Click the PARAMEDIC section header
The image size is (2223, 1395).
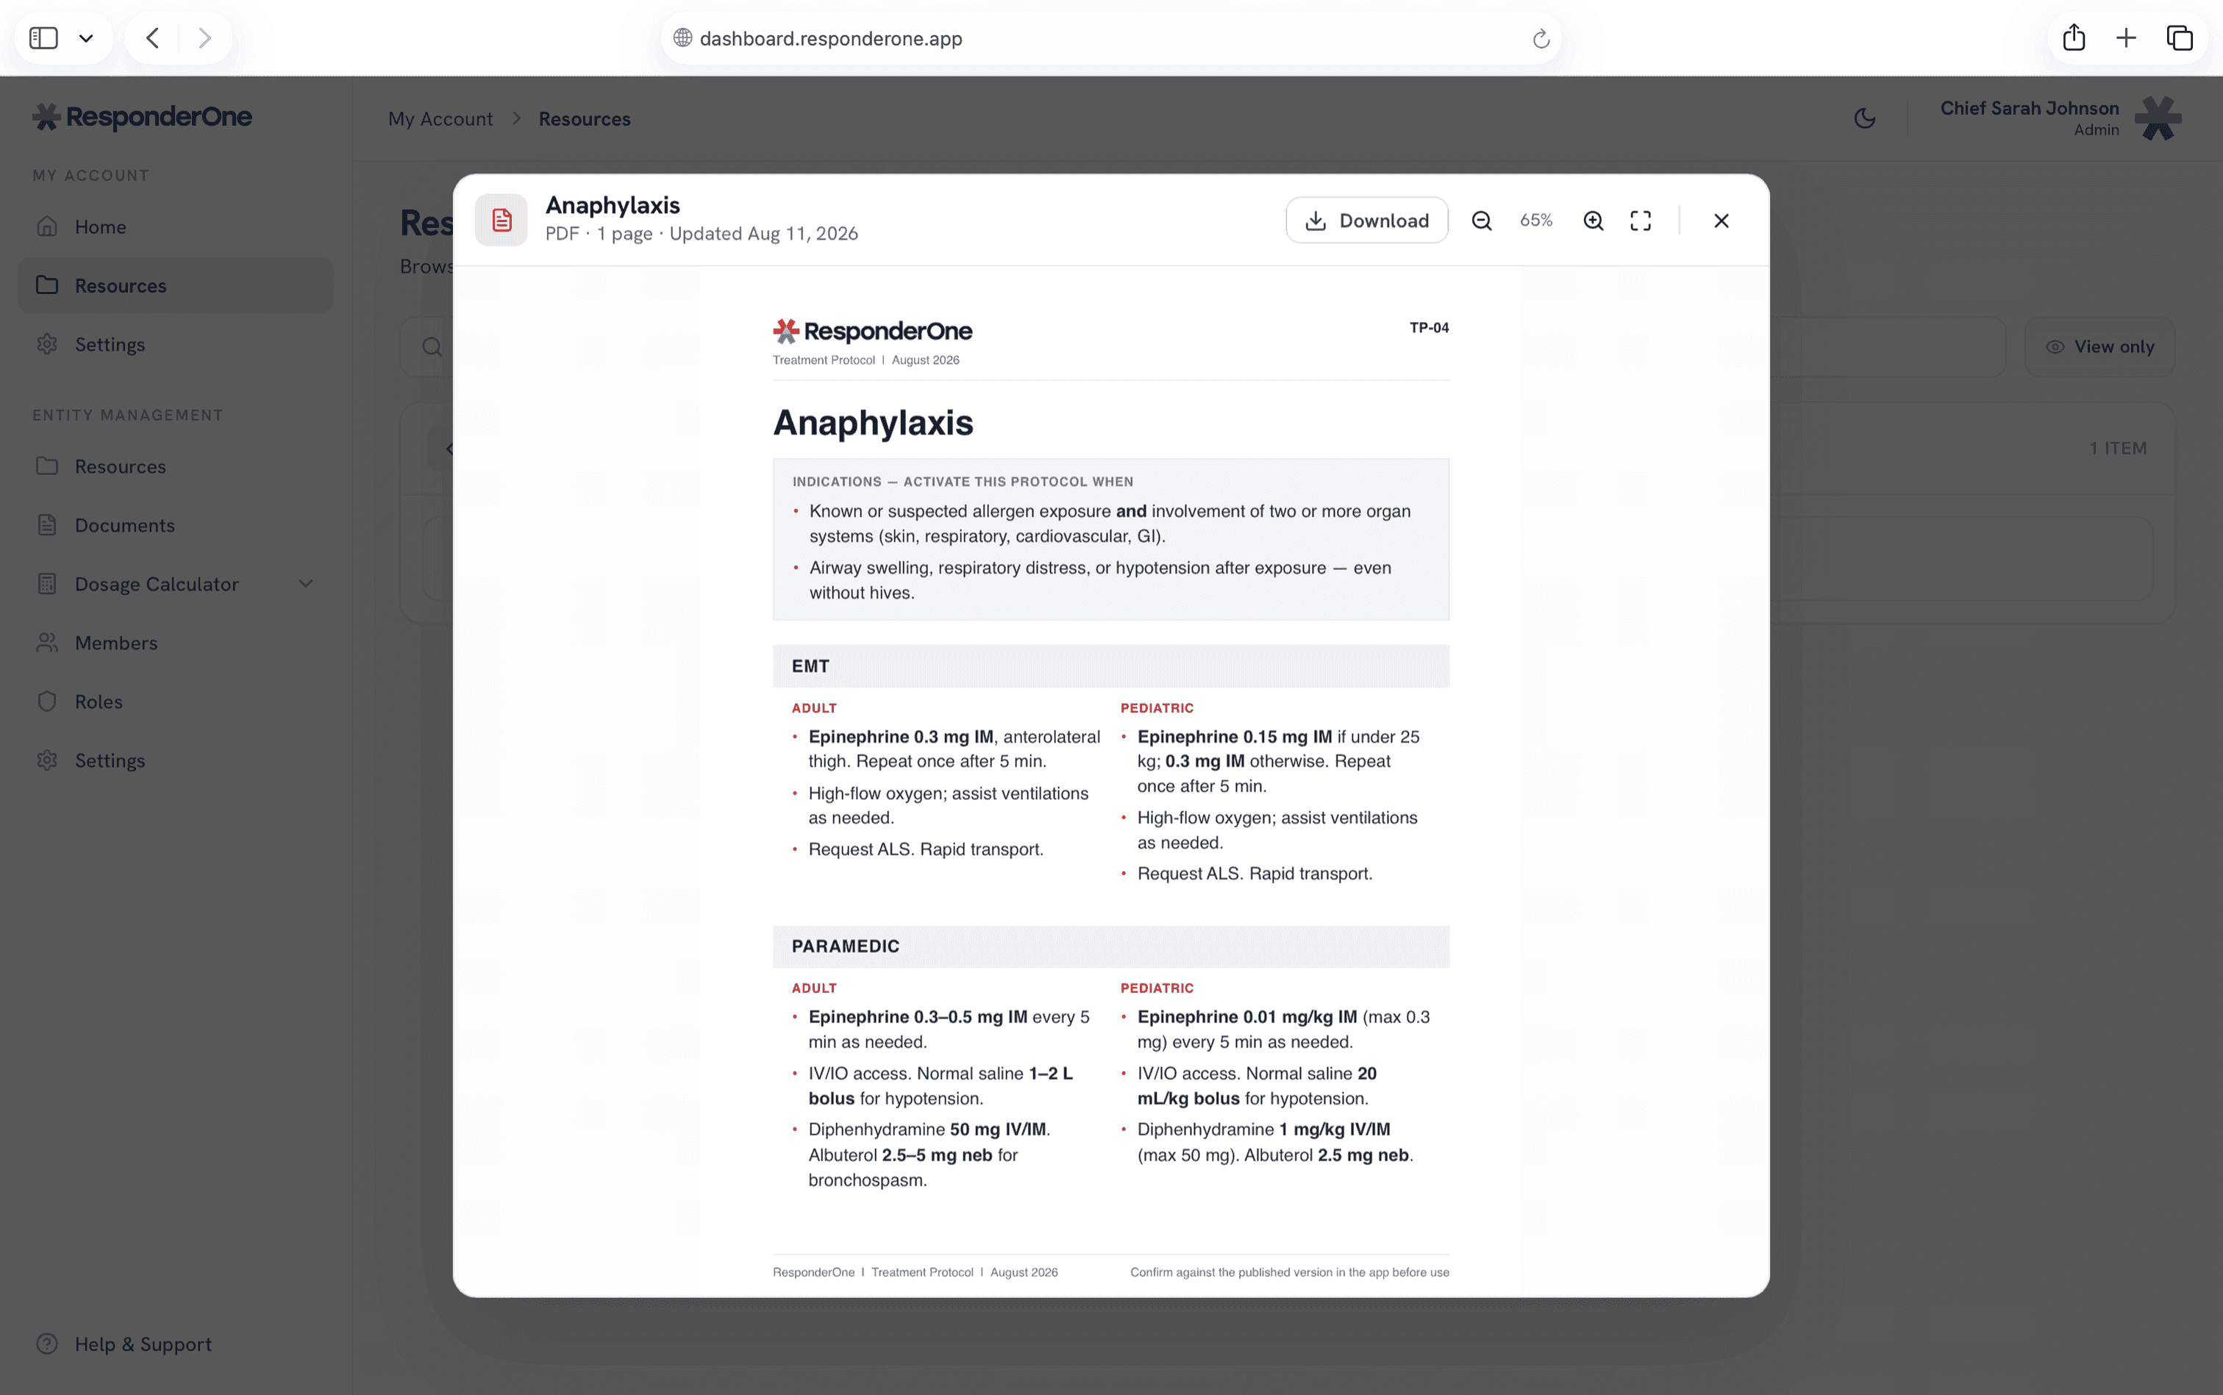click(1110, 946)
